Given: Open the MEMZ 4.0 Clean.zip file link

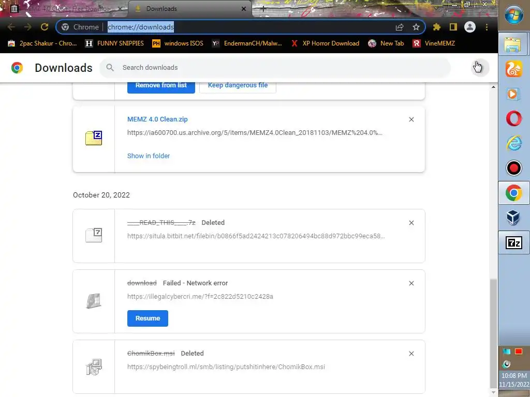Looking at the screenshot, I should click(x=157, y=119).
